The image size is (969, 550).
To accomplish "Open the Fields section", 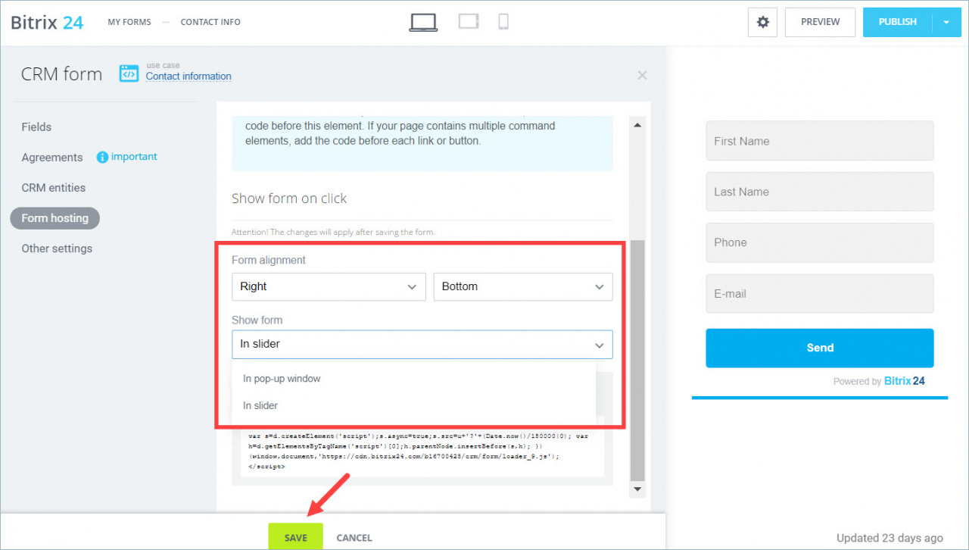I will tap(36, 127).
